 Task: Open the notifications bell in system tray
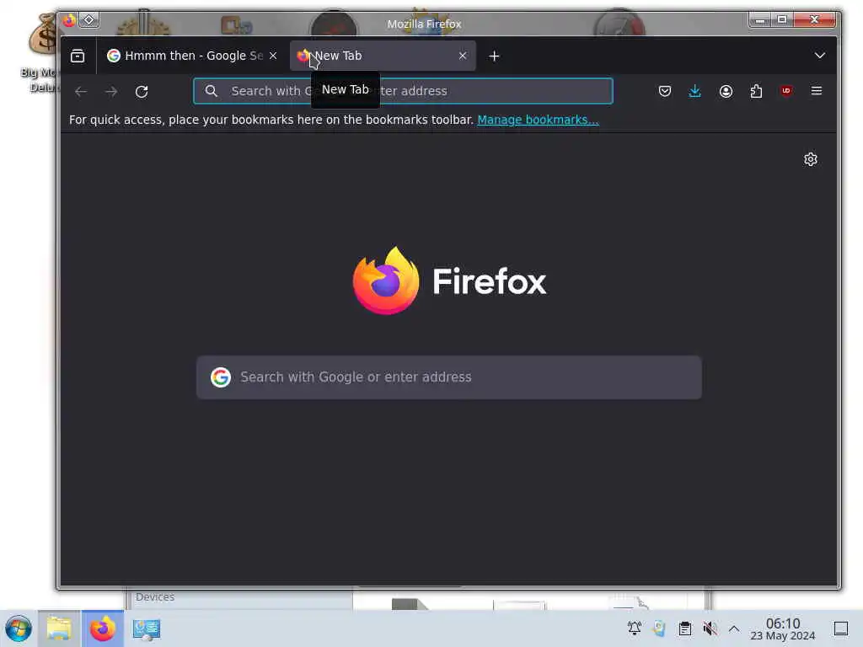click(x=634, y=628)
